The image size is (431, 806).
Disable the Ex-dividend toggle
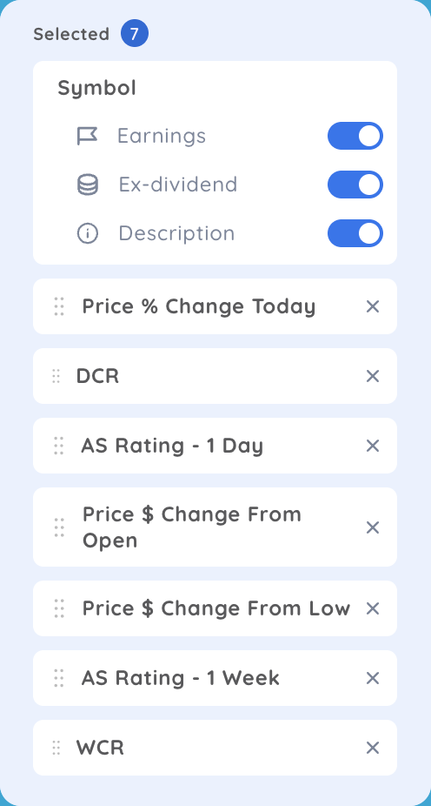[x=355, y=185]
